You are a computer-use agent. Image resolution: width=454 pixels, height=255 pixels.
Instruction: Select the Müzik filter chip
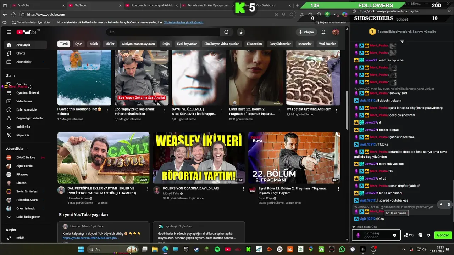94,44
